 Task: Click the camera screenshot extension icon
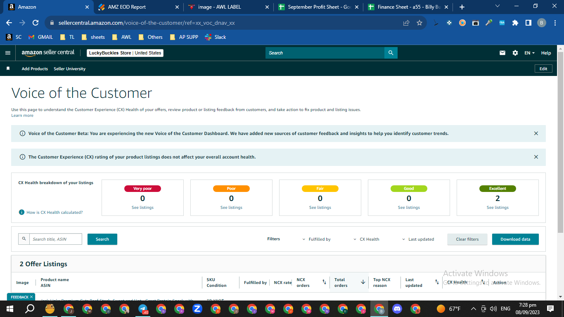pos(476,23)
